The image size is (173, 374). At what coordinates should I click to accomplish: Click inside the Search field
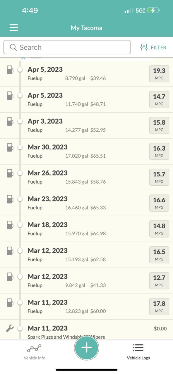tap(67, 47)
